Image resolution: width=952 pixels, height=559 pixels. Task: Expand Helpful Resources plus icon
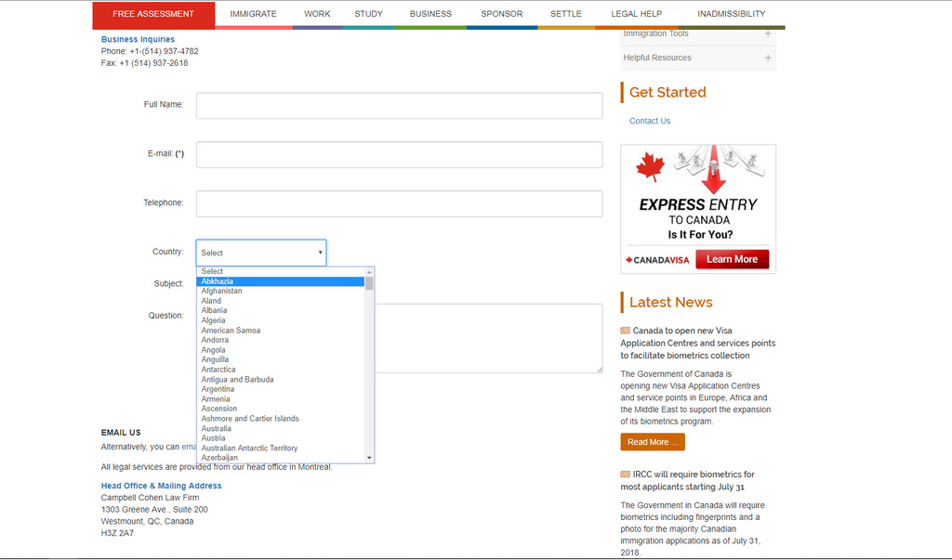point(768,58)
